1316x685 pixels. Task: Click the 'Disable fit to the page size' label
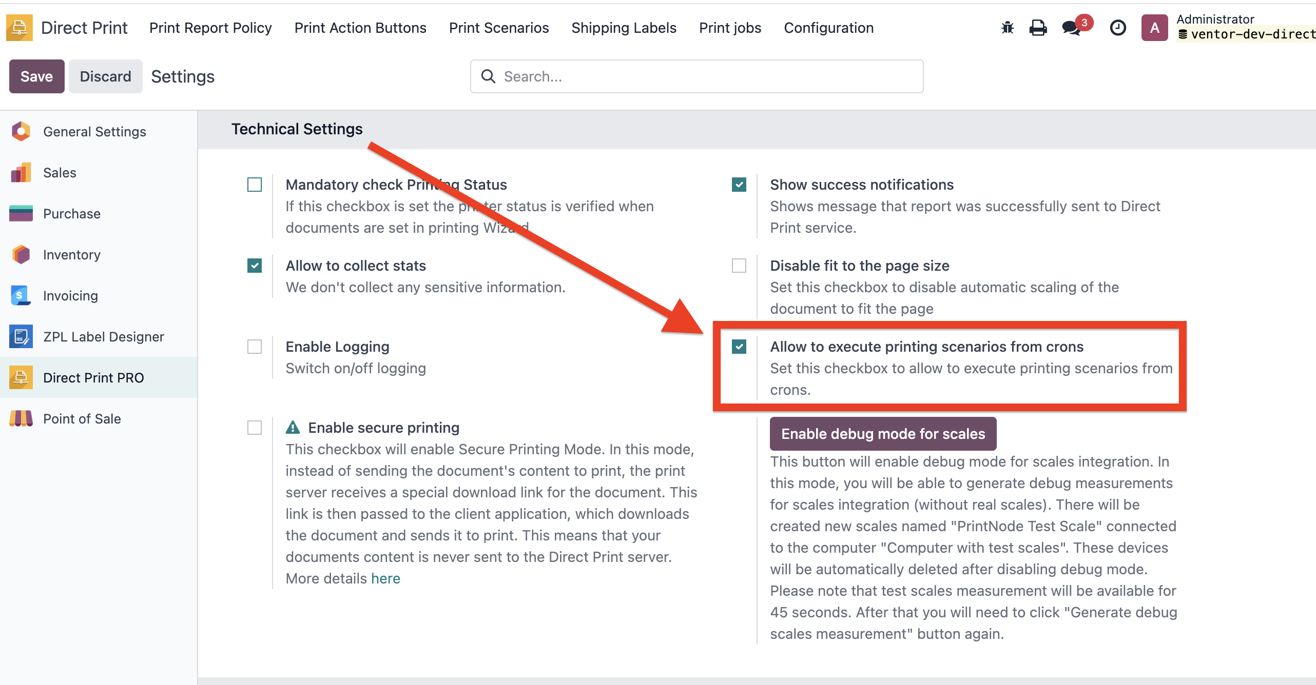point(860,266)
